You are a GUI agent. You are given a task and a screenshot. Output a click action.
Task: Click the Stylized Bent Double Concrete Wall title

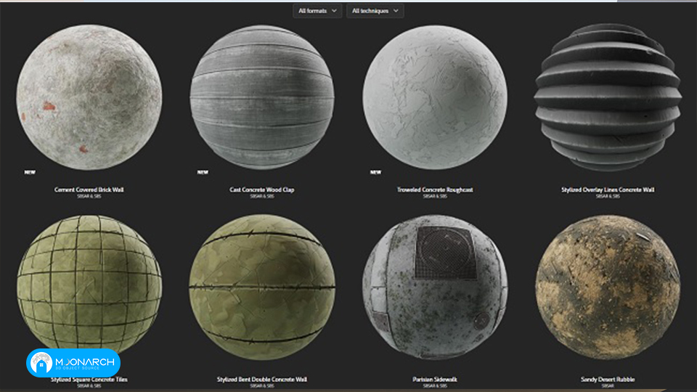(262, 380)
